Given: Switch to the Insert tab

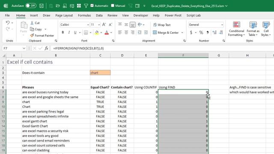Looking at the screenshot, I should [x=34, y=15].
